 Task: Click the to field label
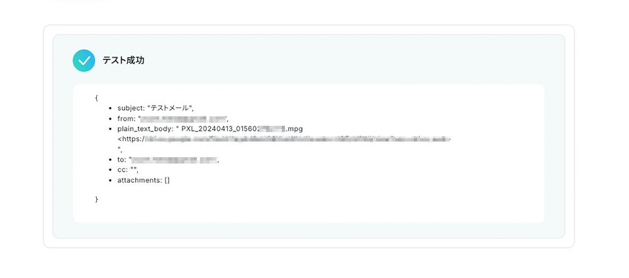(121, 160)
